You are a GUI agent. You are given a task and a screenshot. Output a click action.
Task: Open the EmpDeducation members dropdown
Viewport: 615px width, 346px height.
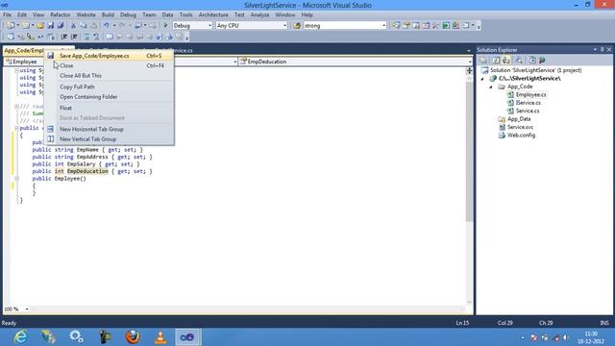coord(470,62)
